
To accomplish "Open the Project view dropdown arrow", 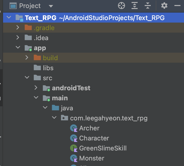I will (x=51, y=6).
